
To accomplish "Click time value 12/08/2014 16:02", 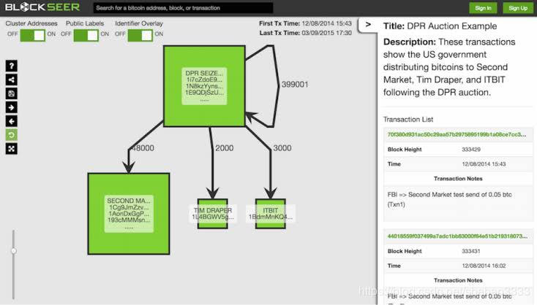I will pyautogui.click(x=484, y=266).
